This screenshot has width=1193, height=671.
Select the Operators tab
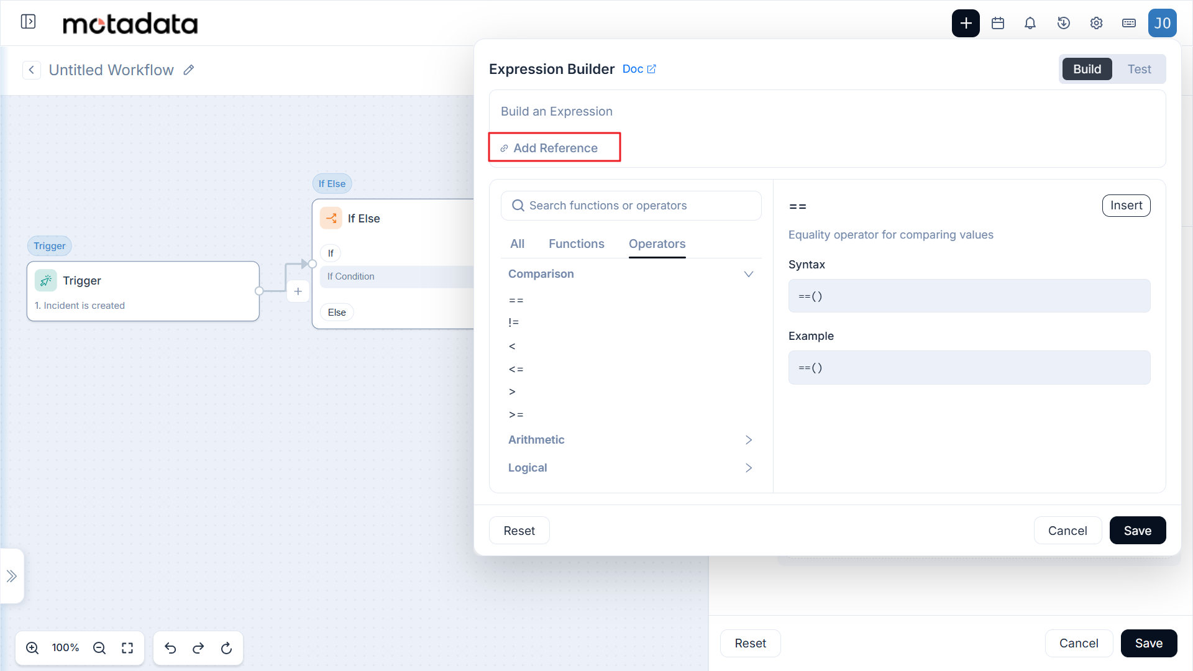click(657, 244)
